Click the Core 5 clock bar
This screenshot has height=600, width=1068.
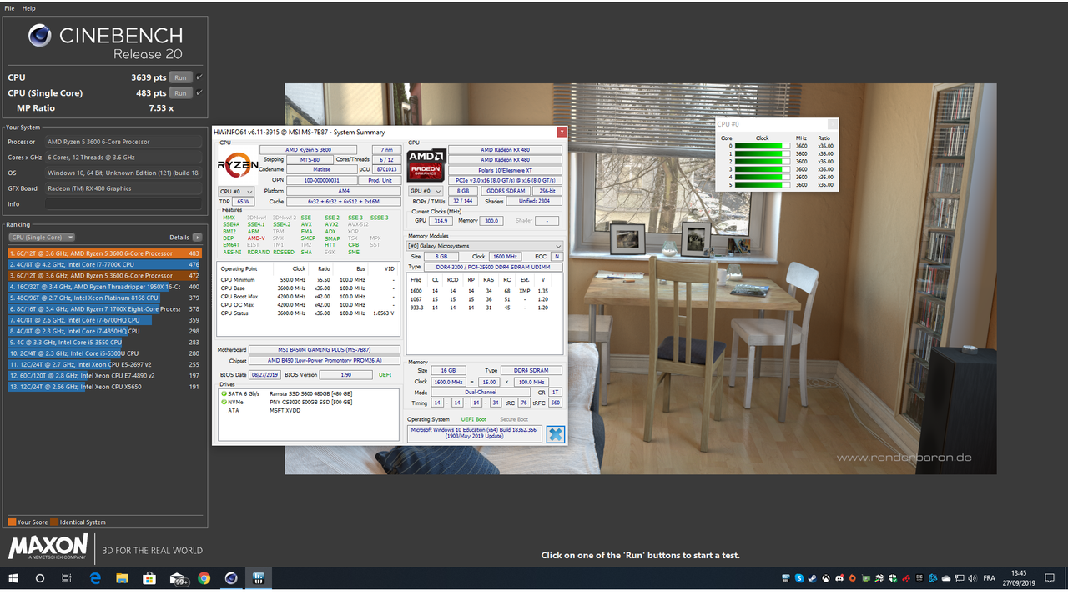pos(762,185)
